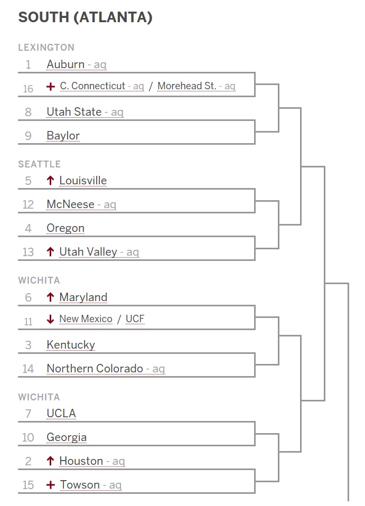Open the Auburn team link
Screen dimensions: 365x506
(65, 64)
